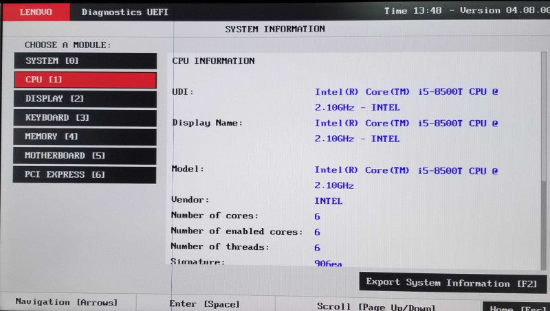
Task: Click the UDI label
Action: tap(183, 92)
